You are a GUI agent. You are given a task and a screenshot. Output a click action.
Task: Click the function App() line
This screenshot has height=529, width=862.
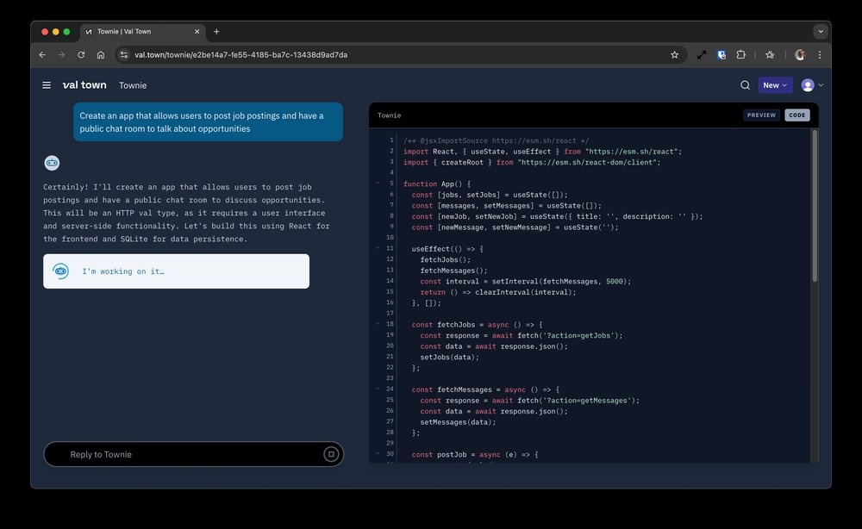[437, 184]
